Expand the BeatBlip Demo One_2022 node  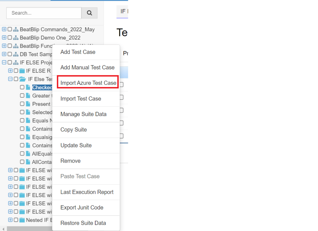(x=4, y=38)
